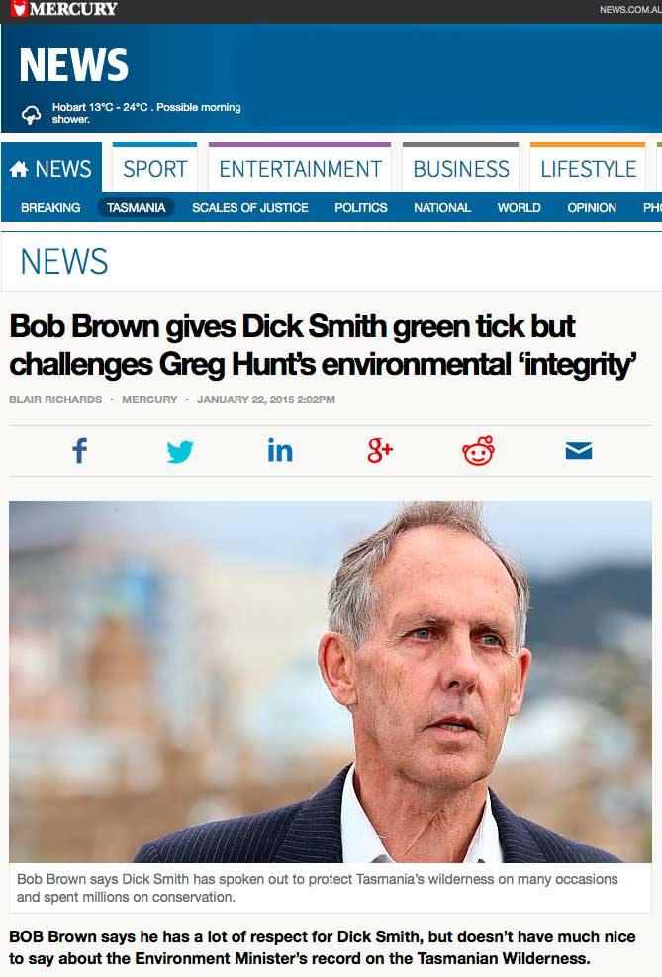Click the Bob Brown article photo
Image resolution: width=662 pixels, height=977 pixels.
pyautogui.click(x=331, y=681)
